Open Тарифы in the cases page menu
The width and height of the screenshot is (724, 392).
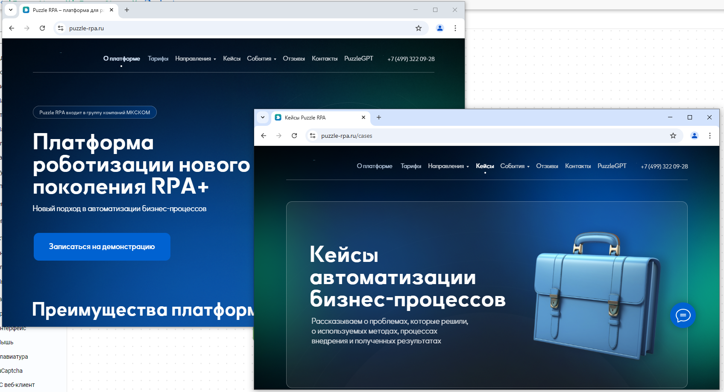[411, 166]
